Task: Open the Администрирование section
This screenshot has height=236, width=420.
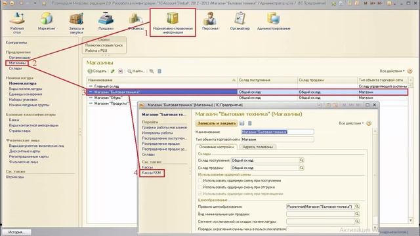Action: (x=274, y=22)
